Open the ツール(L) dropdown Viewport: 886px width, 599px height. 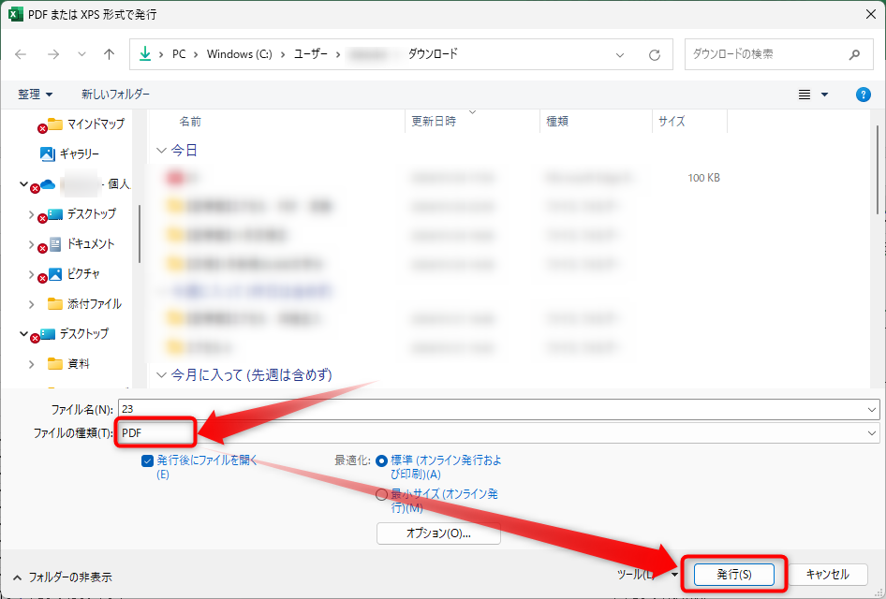[x=647, y=574]
